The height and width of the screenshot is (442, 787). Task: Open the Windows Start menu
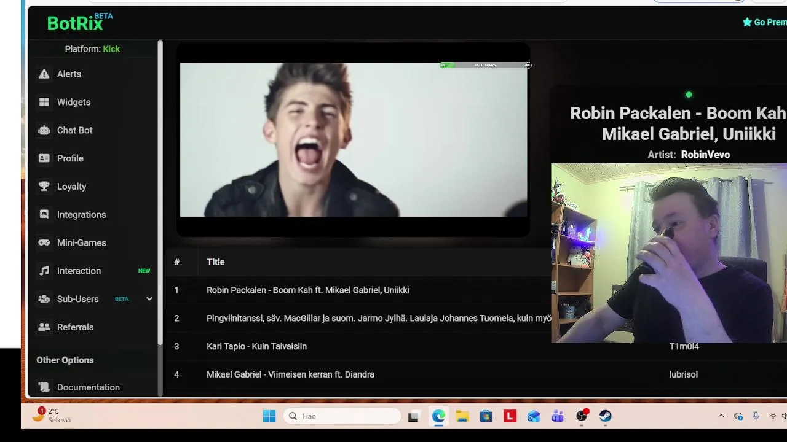(269, 416)
